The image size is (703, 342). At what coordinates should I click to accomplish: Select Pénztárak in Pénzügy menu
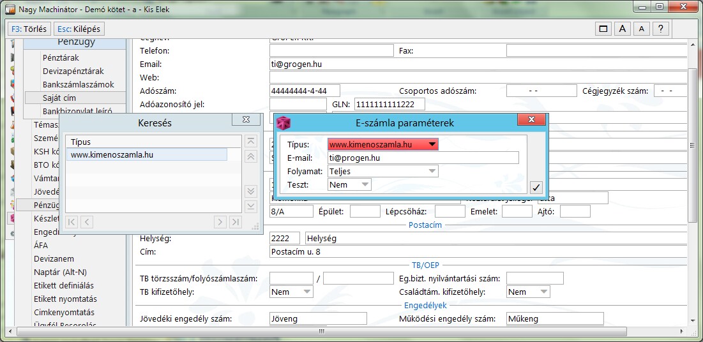tap(61, 58)
